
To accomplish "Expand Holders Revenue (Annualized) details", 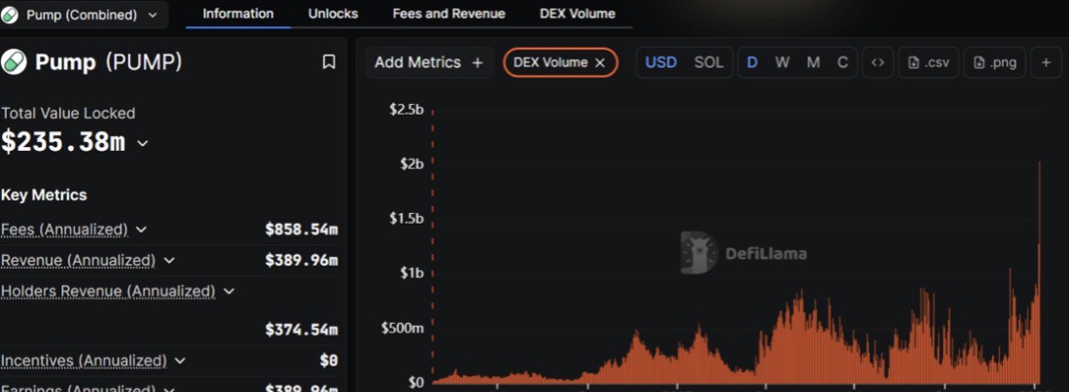I will [x=230, y=292].
